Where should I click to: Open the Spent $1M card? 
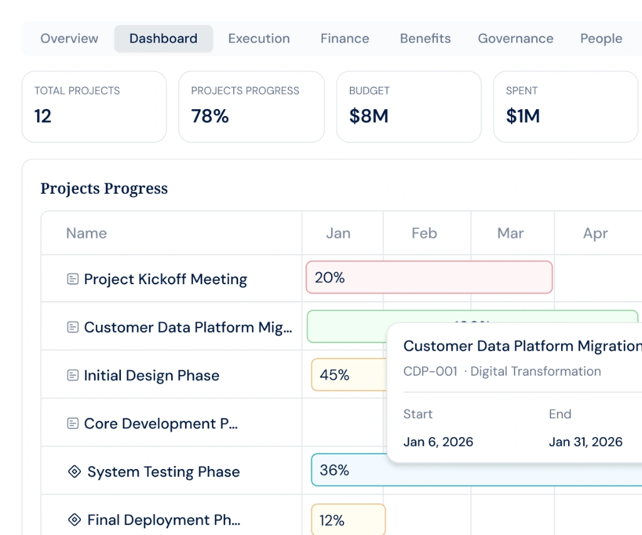click(x=566, y=107)
